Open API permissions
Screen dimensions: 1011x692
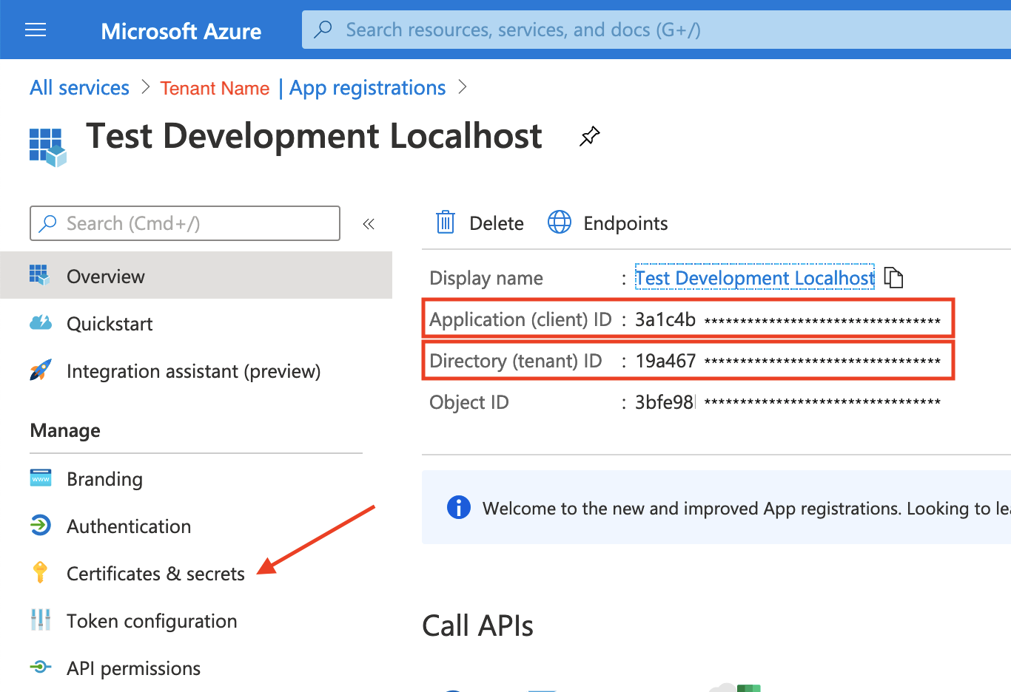tap(133, 668)
